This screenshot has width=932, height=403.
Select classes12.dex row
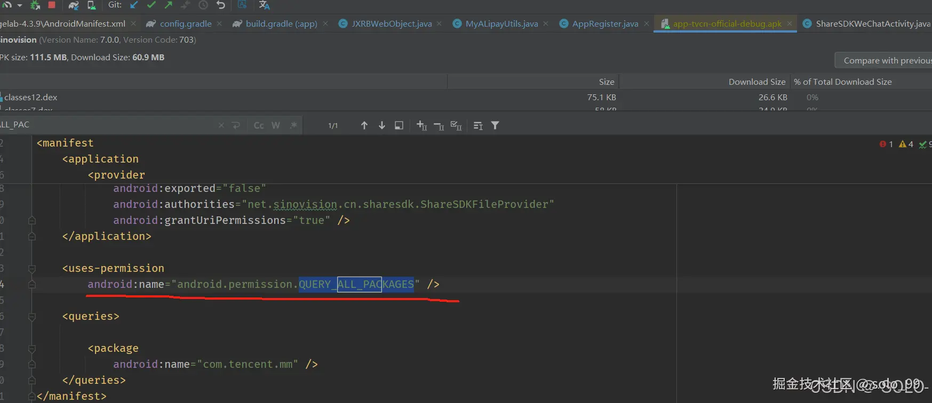[466, 97]
